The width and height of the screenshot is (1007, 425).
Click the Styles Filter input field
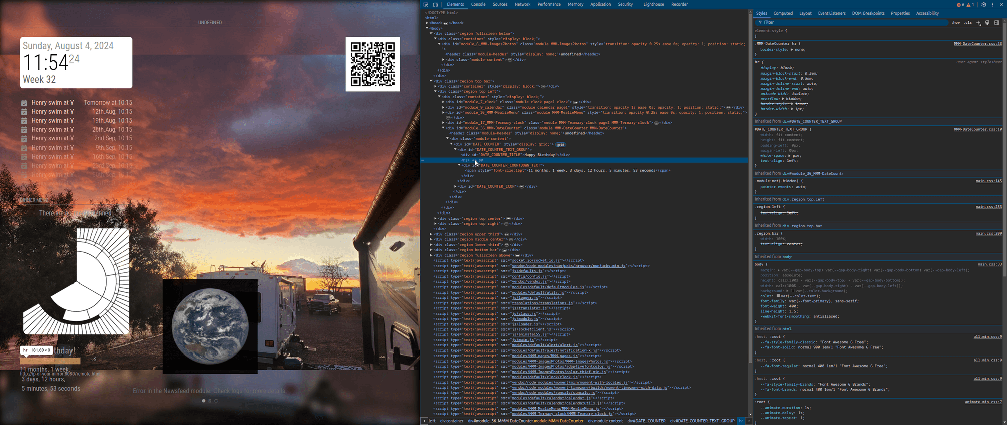pyautogui.click(x=851, y=22)
